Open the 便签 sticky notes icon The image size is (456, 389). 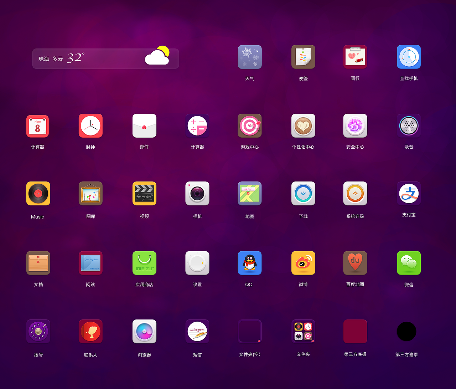[303, 57]
